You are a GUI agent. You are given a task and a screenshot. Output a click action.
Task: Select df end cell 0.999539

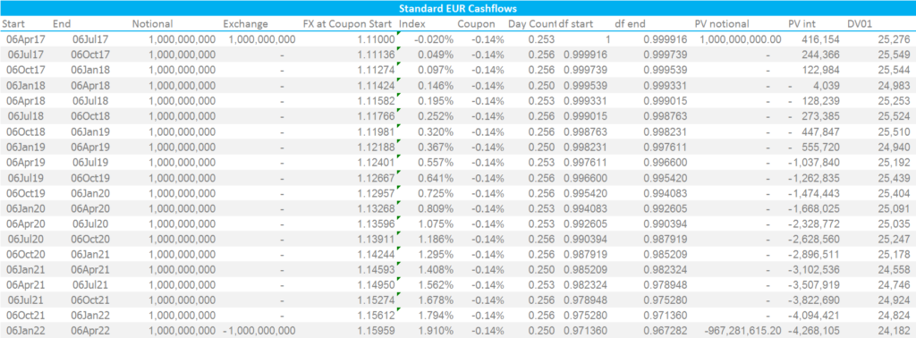(666, 70)
